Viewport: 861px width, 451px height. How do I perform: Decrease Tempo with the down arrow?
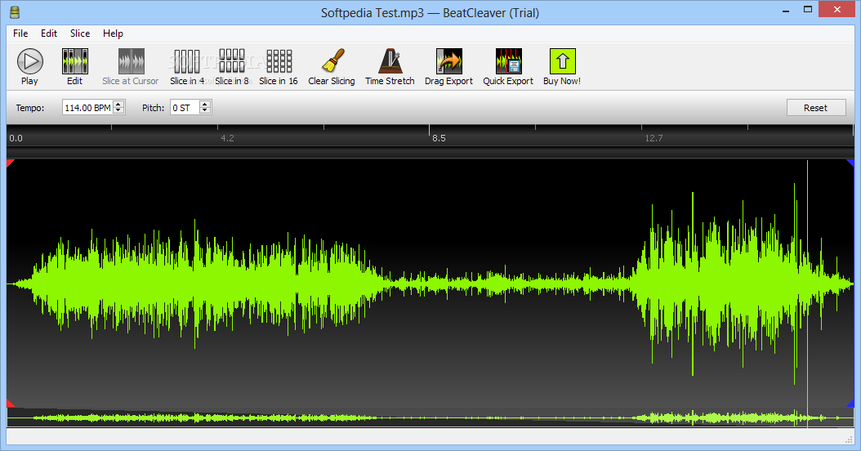pos(118,110)
